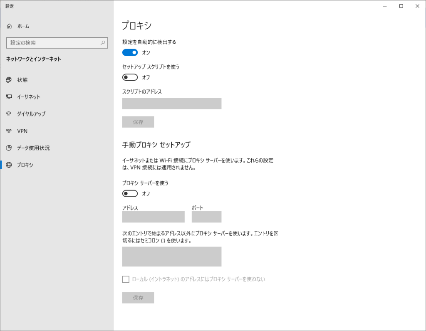
Task: Click the イーサネット monitor icon
Action: [9, 97]
